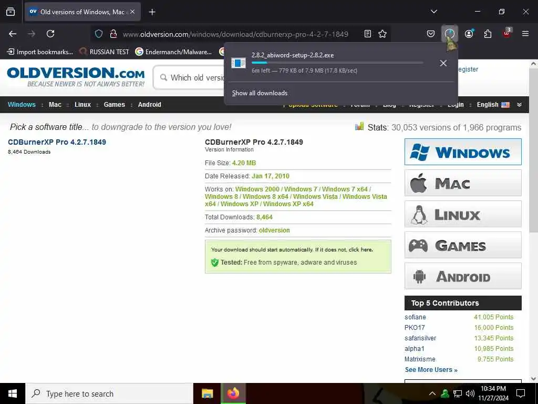This screenshot has width=538, height=404.
Task: Open the extensions puzzle icon
Action: click(x=488, y=34)
